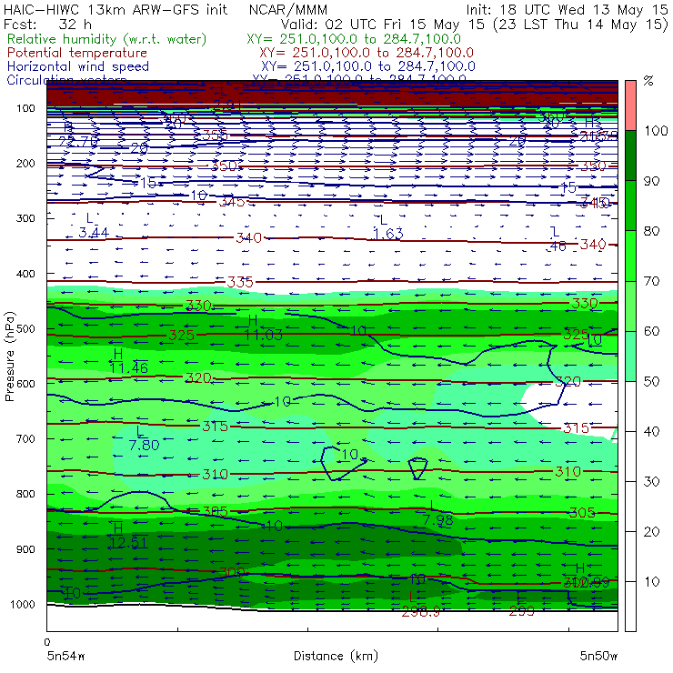The width and height of the screenshot is (673, 673).
Task: Click the "900" pressure axis label
Action: (25, 549)
